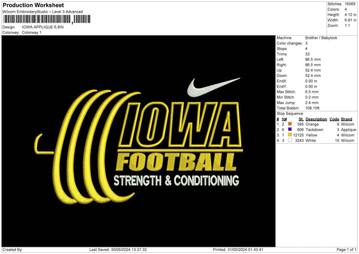Click the Nike swoosh in the design preview

point(213,87)
